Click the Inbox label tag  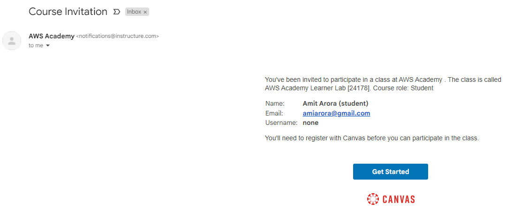(x=134, y=12)
